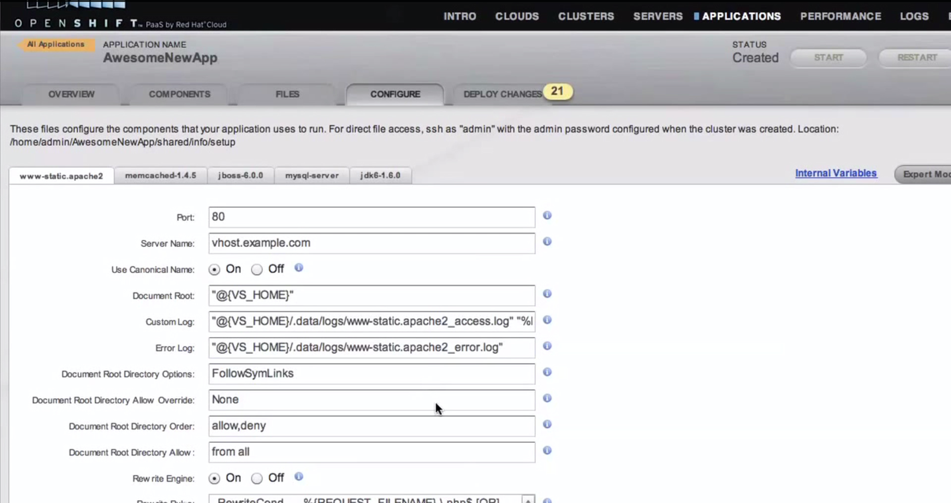
Task: Select the jdk6-1.6.0 component tab
Action: [380, 176]
